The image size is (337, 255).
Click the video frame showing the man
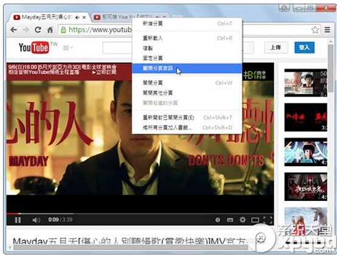click(x=140, y=138)
